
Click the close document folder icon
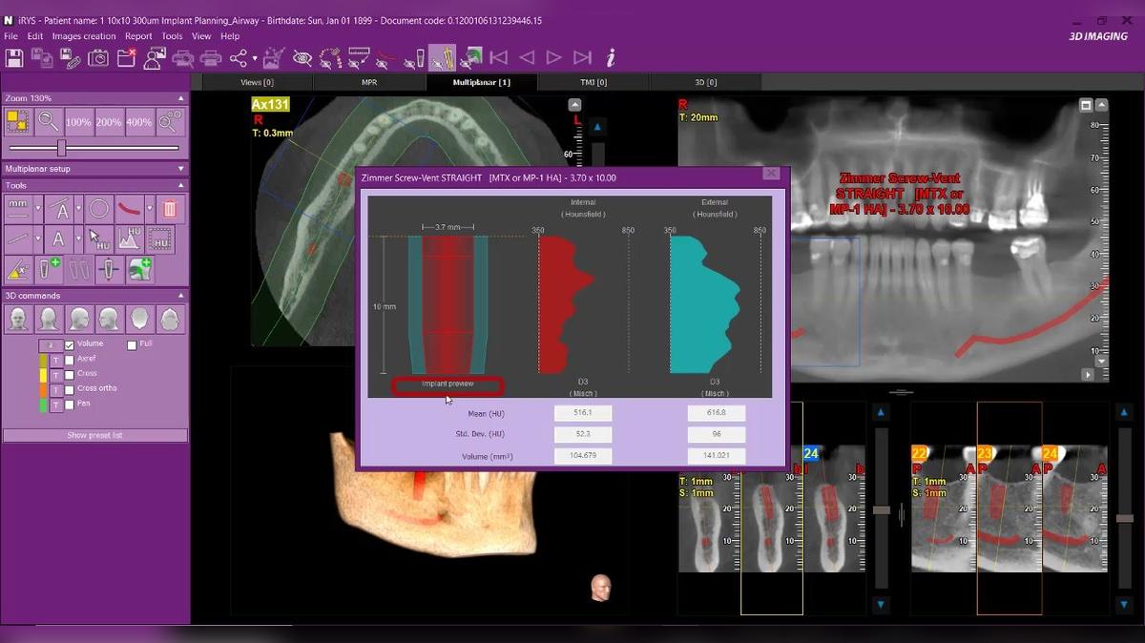point(127,58)
